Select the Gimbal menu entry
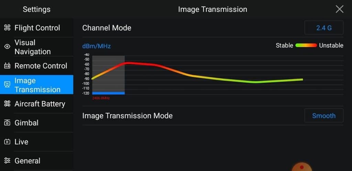This screenshot has height=171, width=352. point(36,123)
